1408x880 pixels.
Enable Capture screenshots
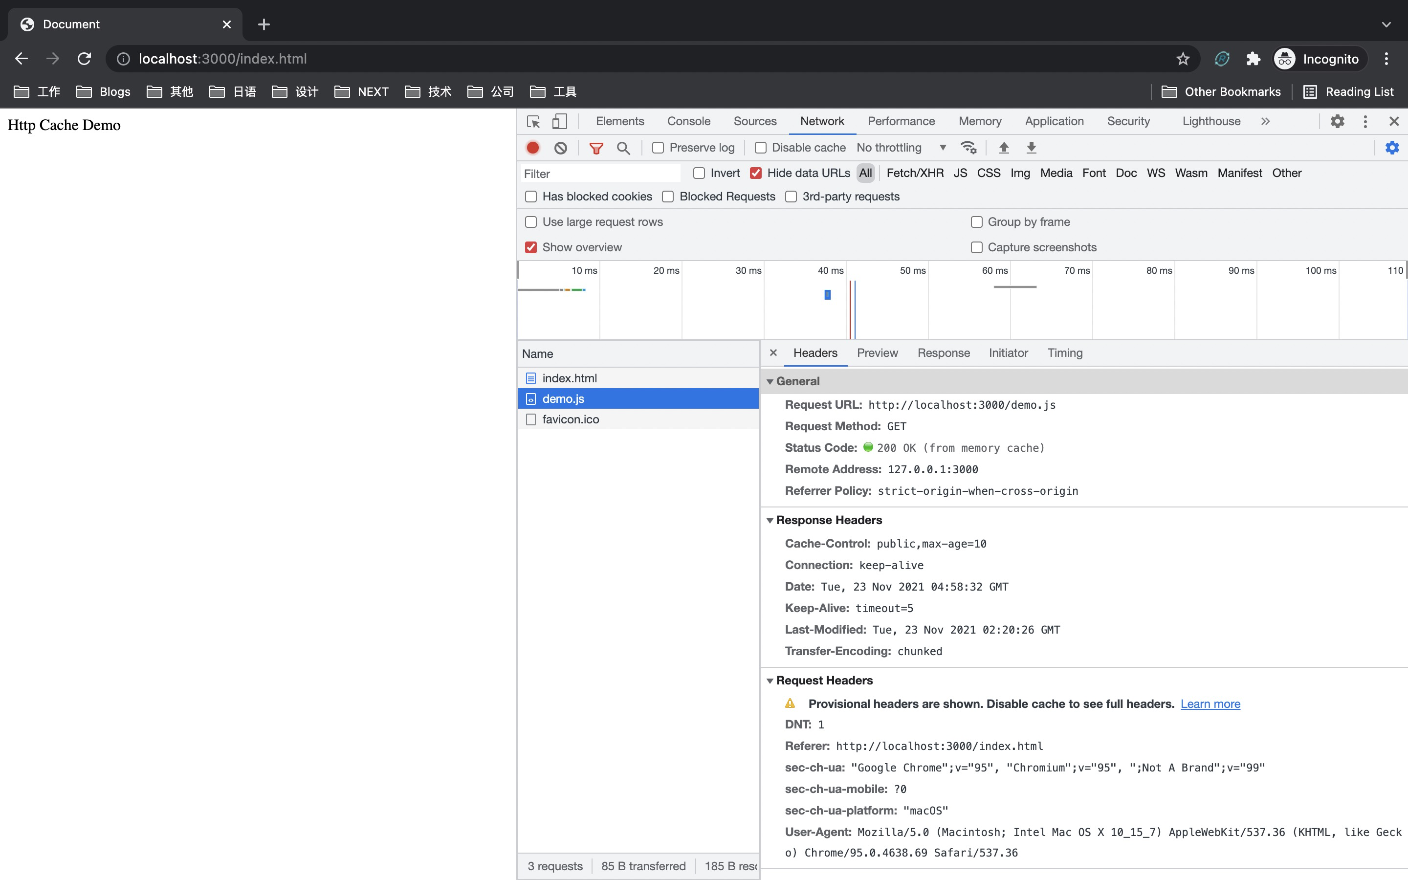click(x=976, y=247)
